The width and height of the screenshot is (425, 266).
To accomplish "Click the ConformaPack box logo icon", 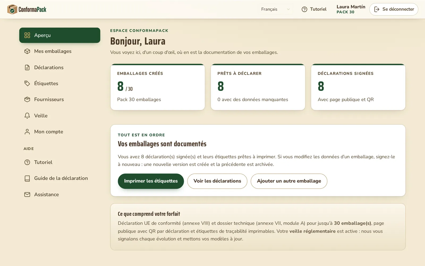I will pyautogui.click(x=12, y=9).
